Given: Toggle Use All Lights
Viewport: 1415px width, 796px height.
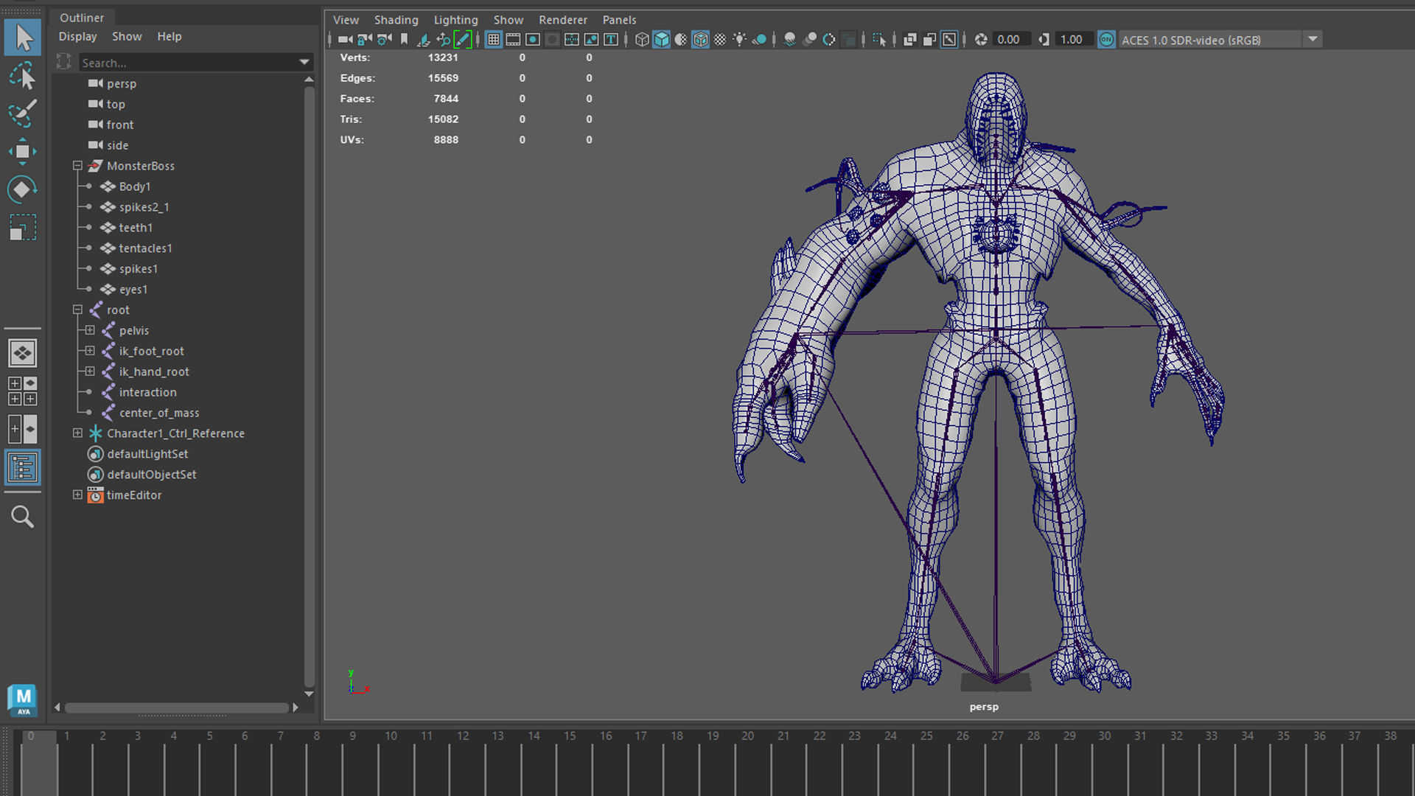Looking at the screenshot, I should 739,40.
